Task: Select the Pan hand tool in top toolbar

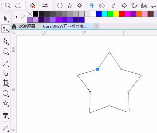Action: coord(18,5)
